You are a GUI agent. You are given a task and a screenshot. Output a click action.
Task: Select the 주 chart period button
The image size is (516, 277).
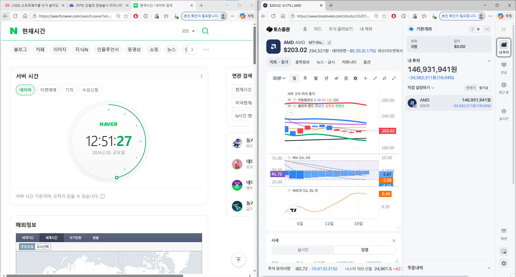305,78
